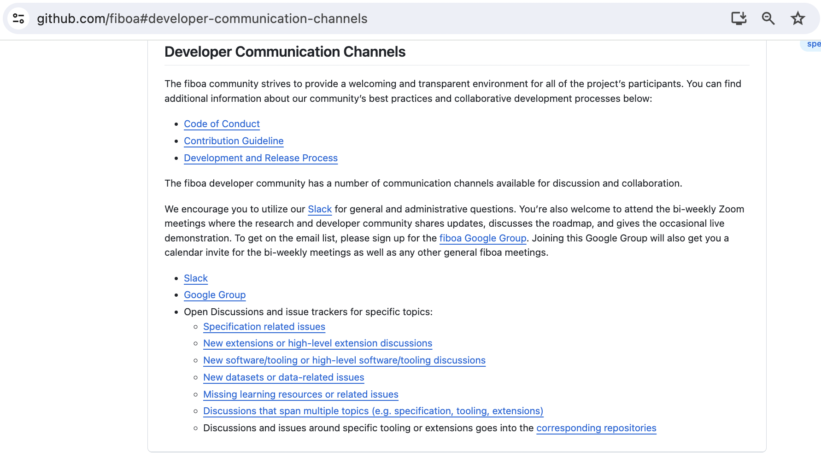Bookmark the page using the star icon
This screenshot has height=458, width=821.
[798, 18]
